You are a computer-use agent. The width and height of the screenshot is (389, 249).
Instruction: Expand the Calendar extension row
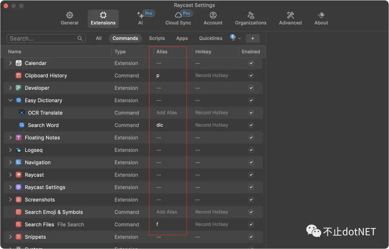point(10,63)
